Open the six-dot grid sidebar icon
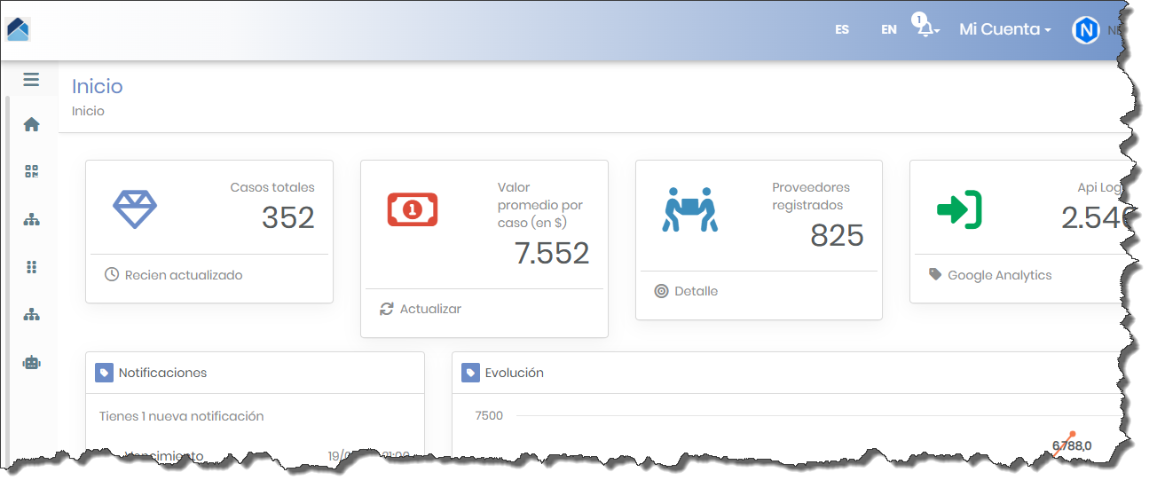The height and width of the screenshot is (488, 1157). coord(32,267)
